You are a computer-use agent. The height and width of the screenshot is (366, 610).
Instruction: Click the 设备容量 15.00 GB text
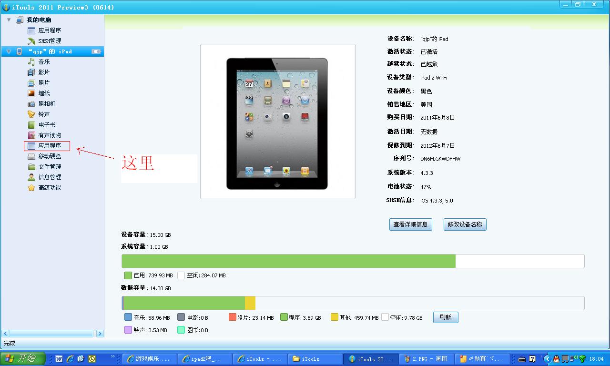click(146, 235)
